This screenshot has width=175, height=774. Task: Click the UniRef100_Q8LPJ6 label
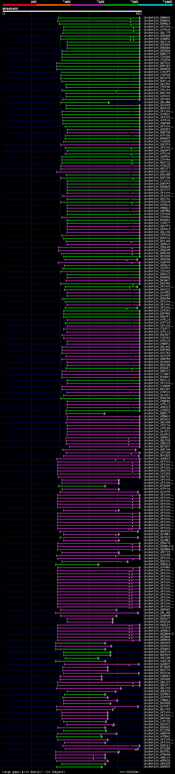pos(157,42)
